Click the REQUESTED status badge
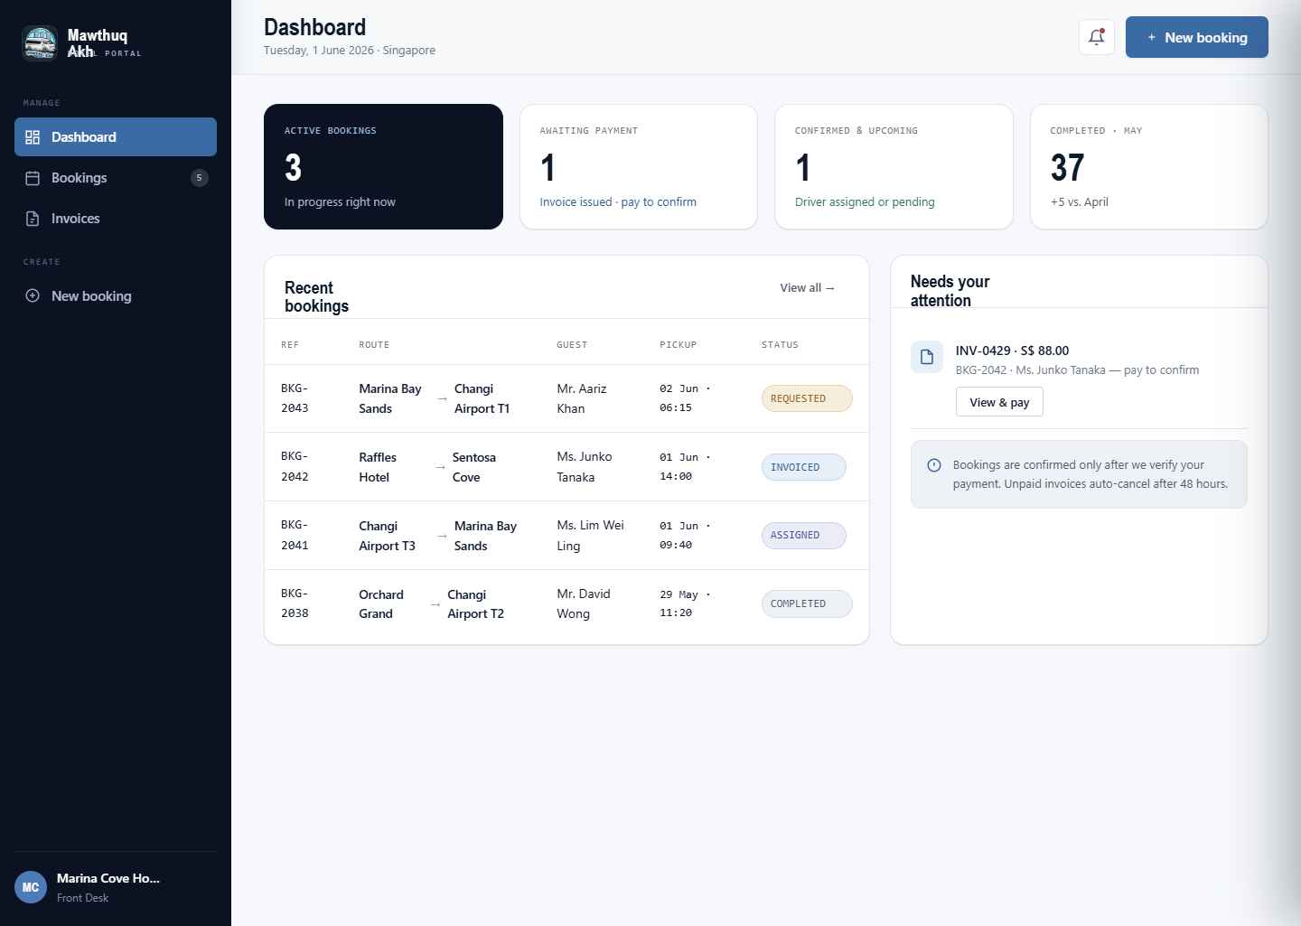Viewport: 1301px width, 926px height. (x=807, y=398)
